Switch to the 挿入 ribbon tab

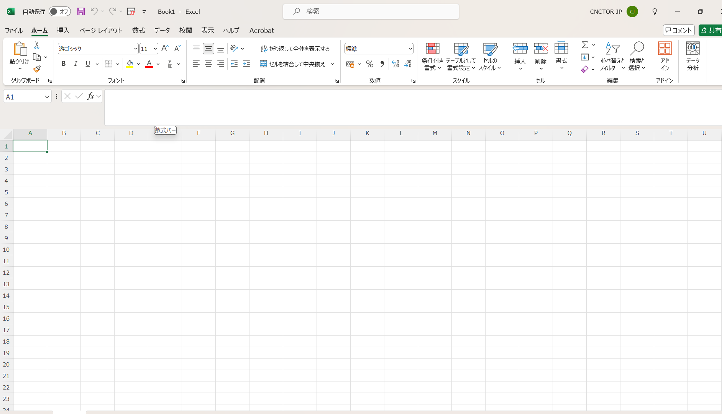pyautogui.click(x=62, y=30)
